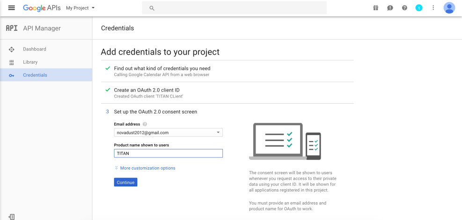Click 'Calling Google Calendar API from a web browser' text

click(x=161, y=75)
